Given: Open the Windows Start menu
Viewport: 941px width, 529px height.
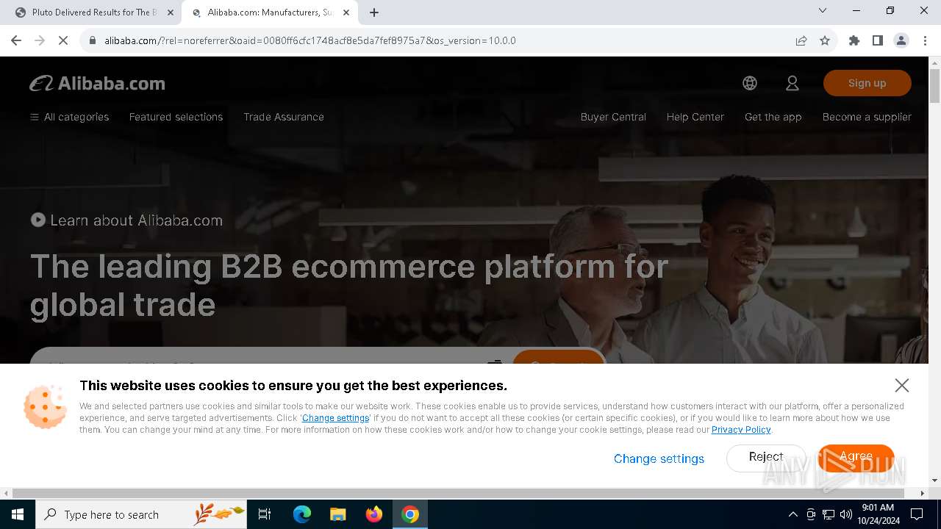Looking at the screenshot, I should click(x=18, y=514).
